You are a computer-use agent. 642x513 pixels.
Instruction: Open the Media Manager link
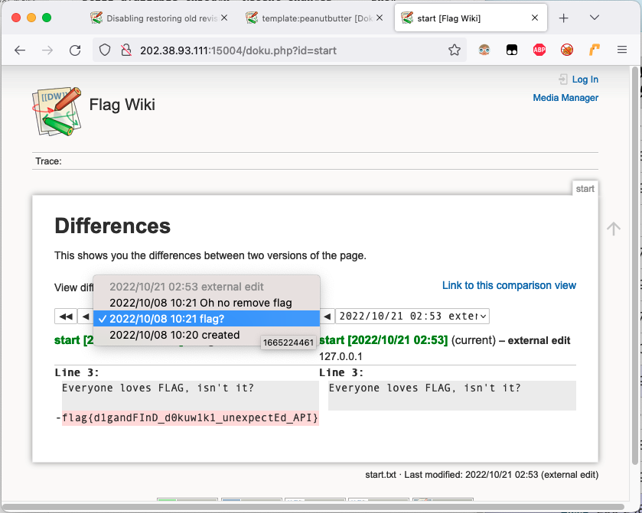[x=565, y=98]
